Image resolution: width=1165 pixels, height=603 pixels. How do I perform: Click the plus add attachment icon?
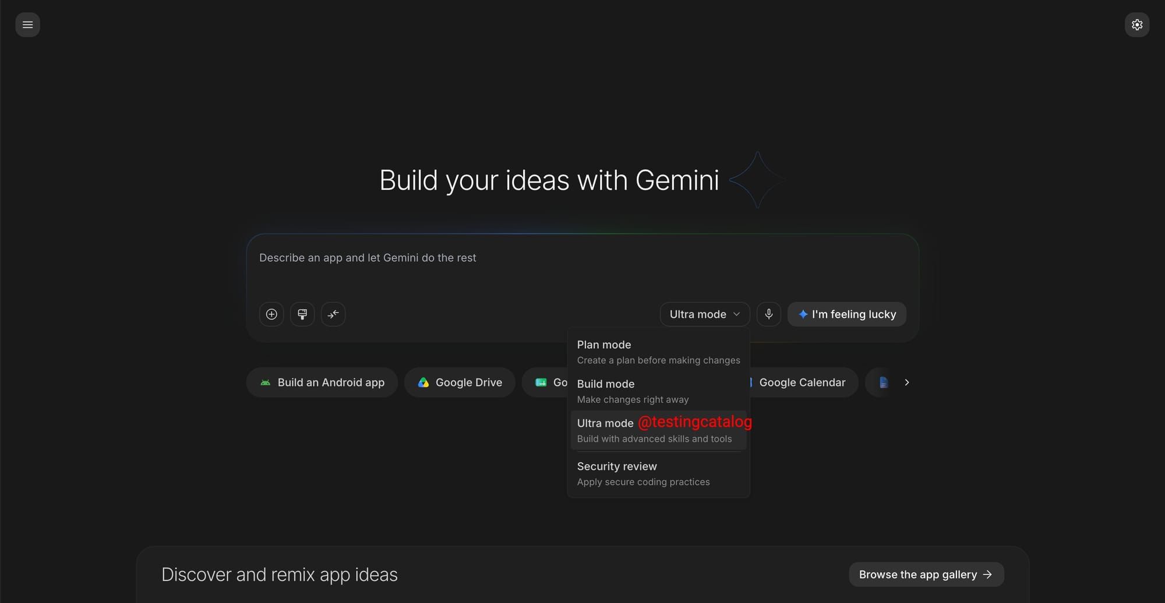click(x=271, y=314)
